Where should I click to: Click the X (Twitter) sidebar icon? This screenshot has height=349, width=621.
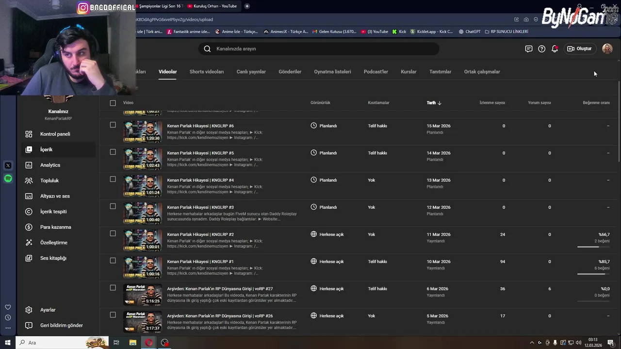(x=8, y=165)
